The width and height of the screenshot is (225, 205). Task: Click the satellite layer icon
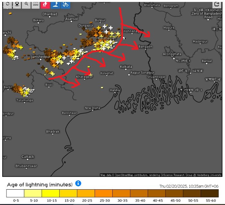click(x=66, y=4)
